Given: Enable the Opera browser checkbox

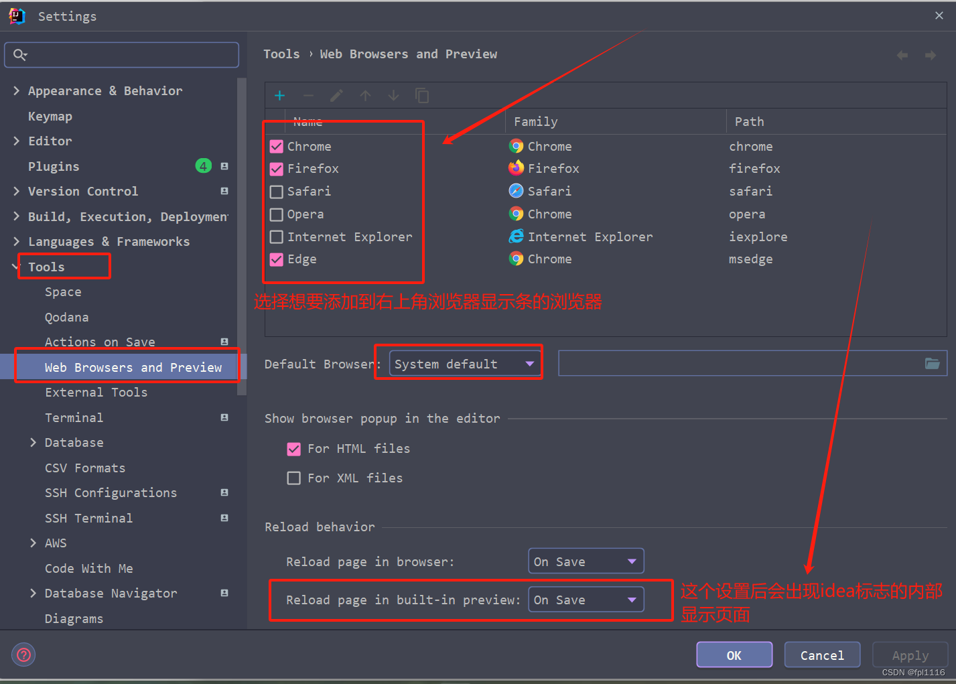Looking at the screenshot, I should (277, 214).
